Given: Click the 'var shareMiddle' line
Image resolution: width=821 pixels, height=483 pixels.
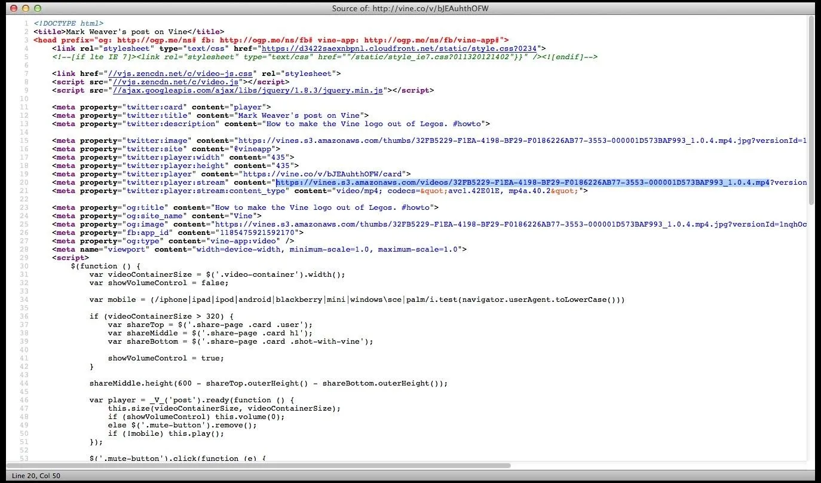Looking at the screenshot, I should [x=210, y=333].
